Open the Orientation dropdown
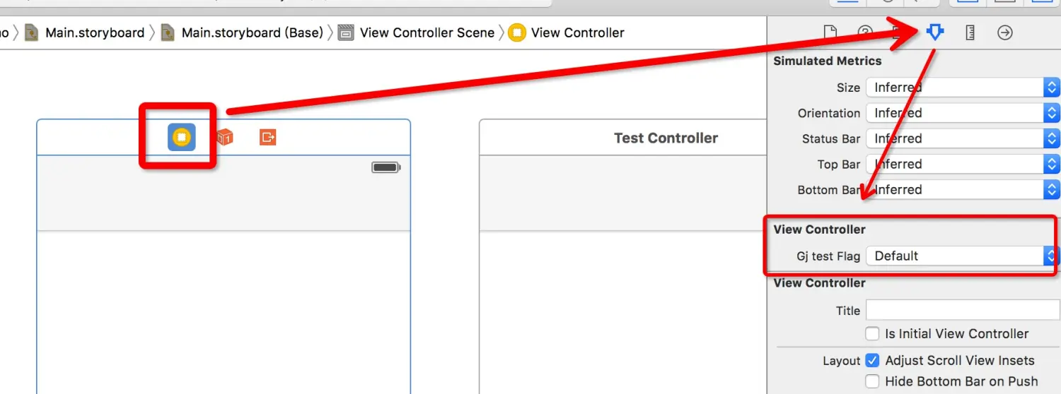This screenshot has height=394, width=1061. coord(963,113)
